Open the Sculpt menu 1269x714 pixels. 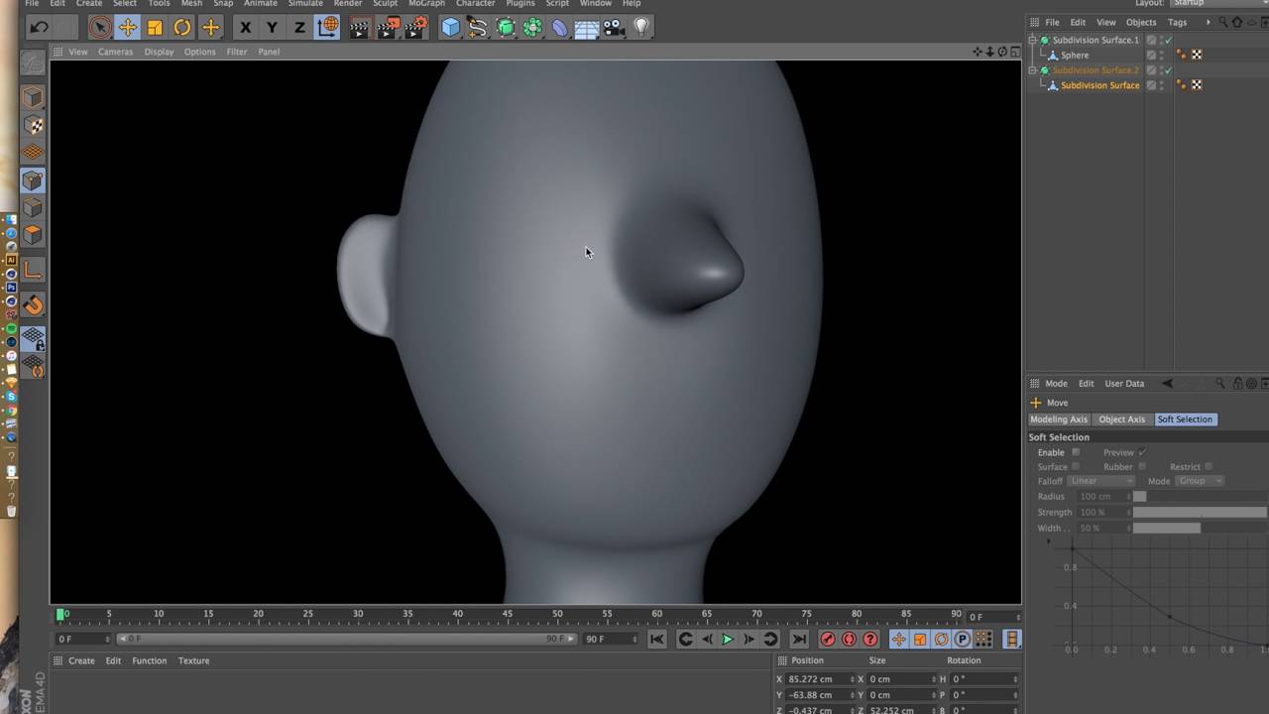pos(385,4)
